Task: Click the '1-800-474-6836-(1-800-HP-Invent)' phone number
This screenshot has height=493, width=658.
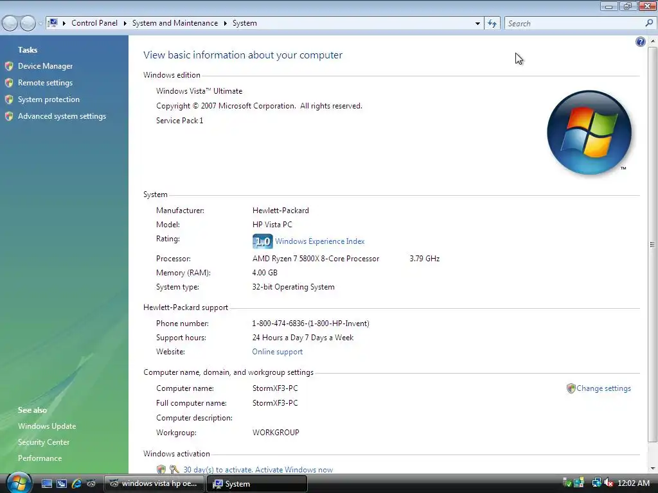Action: [310, 324]
